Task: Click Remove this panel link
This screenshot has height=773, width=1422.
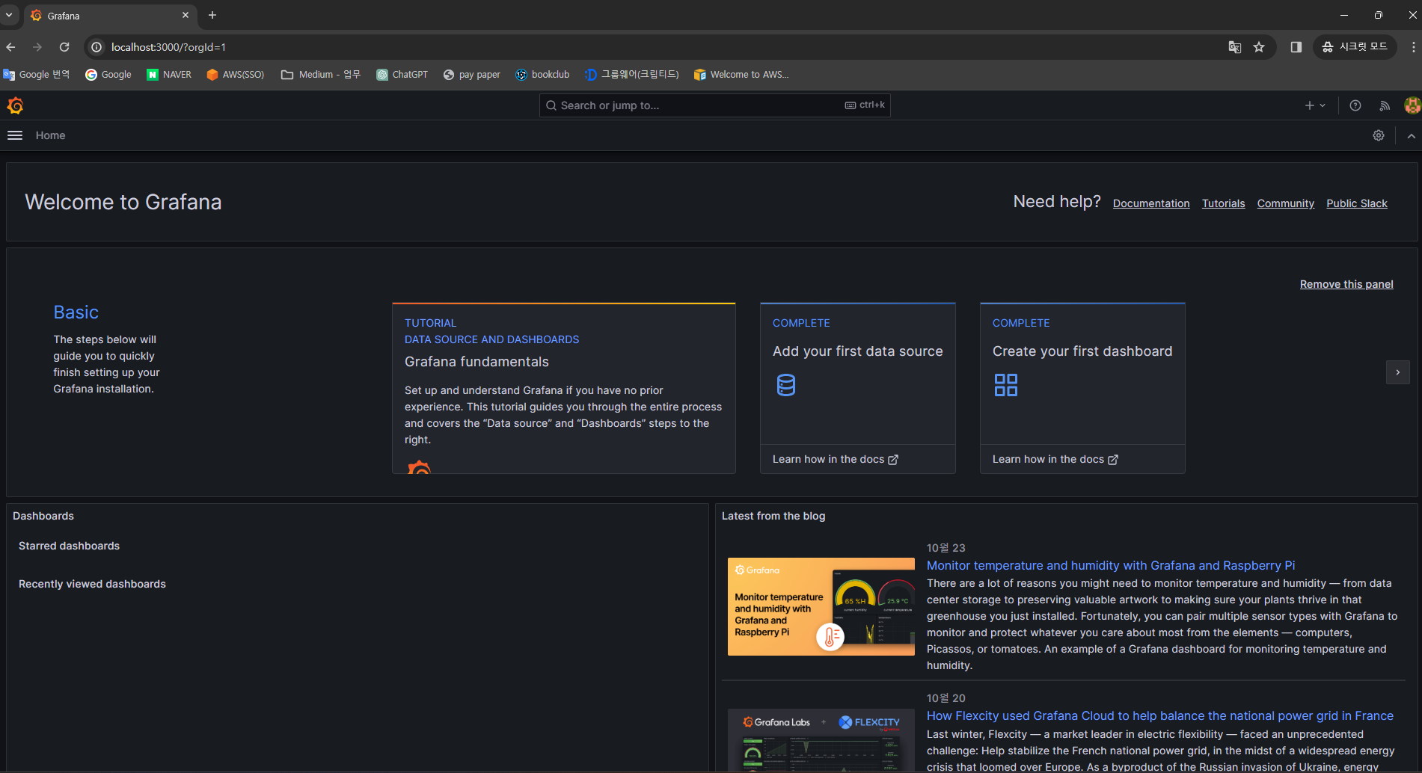Action: 1346,284
